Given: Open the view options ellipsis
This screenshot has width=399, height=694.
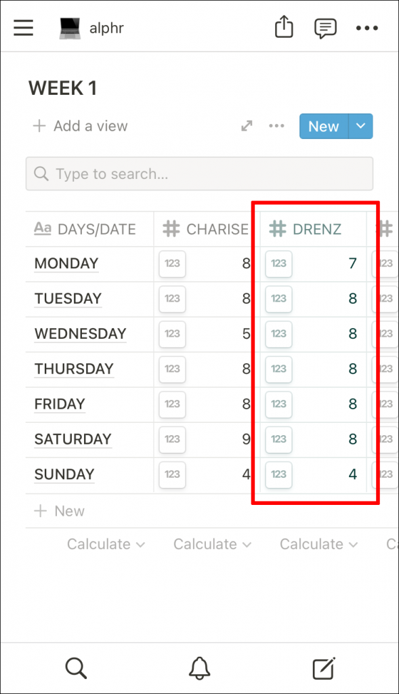Looking at the screenshot, I should pyautogui.click(x=276, y=126).
